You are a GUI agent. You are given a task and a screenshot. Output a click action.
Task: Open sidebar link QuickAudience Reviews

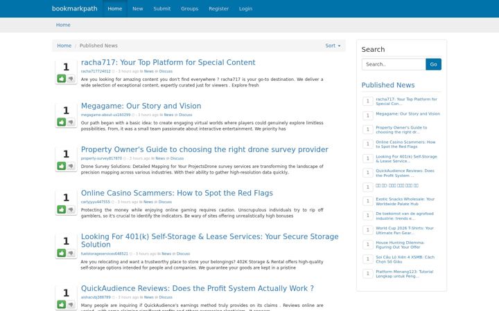pyautogui.click(x=405, y=173)
